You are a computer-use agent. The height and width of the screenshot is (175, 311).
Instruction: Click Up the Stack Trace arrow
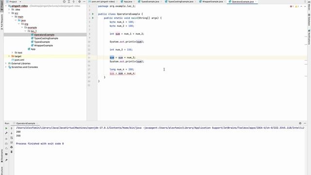[12, 128]
